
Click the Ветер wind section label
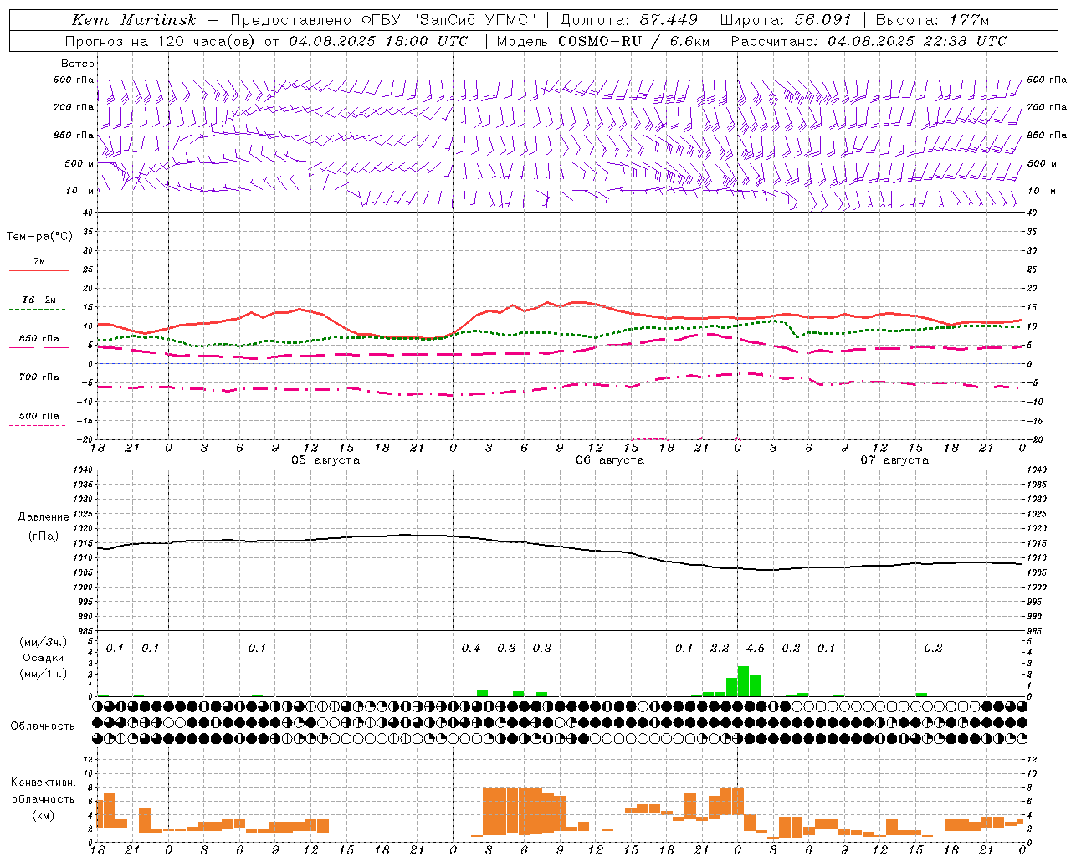pyautogui.click(x=78, y=64)
